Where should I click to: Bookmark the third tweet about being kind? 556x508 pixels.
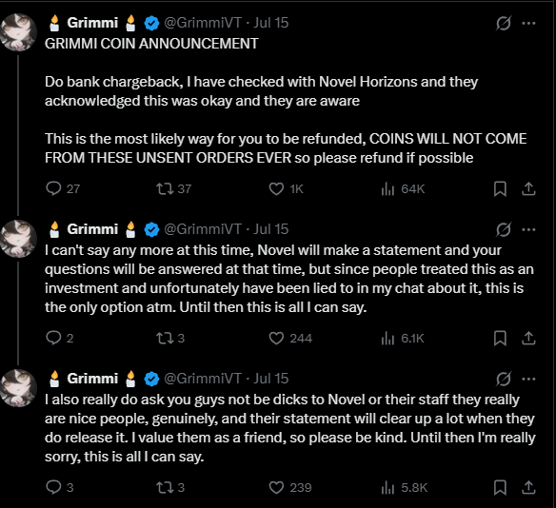(x=500, y=487)
